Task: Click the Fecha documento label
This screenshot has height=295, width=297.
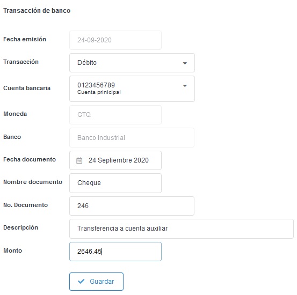Action: 30,159
